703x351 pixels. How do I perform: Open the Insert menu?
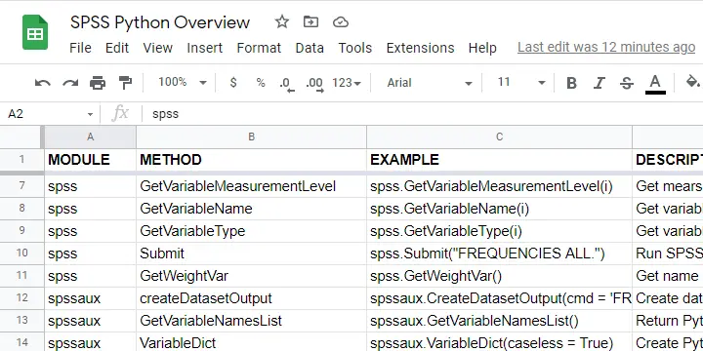[x=204, y=48]
